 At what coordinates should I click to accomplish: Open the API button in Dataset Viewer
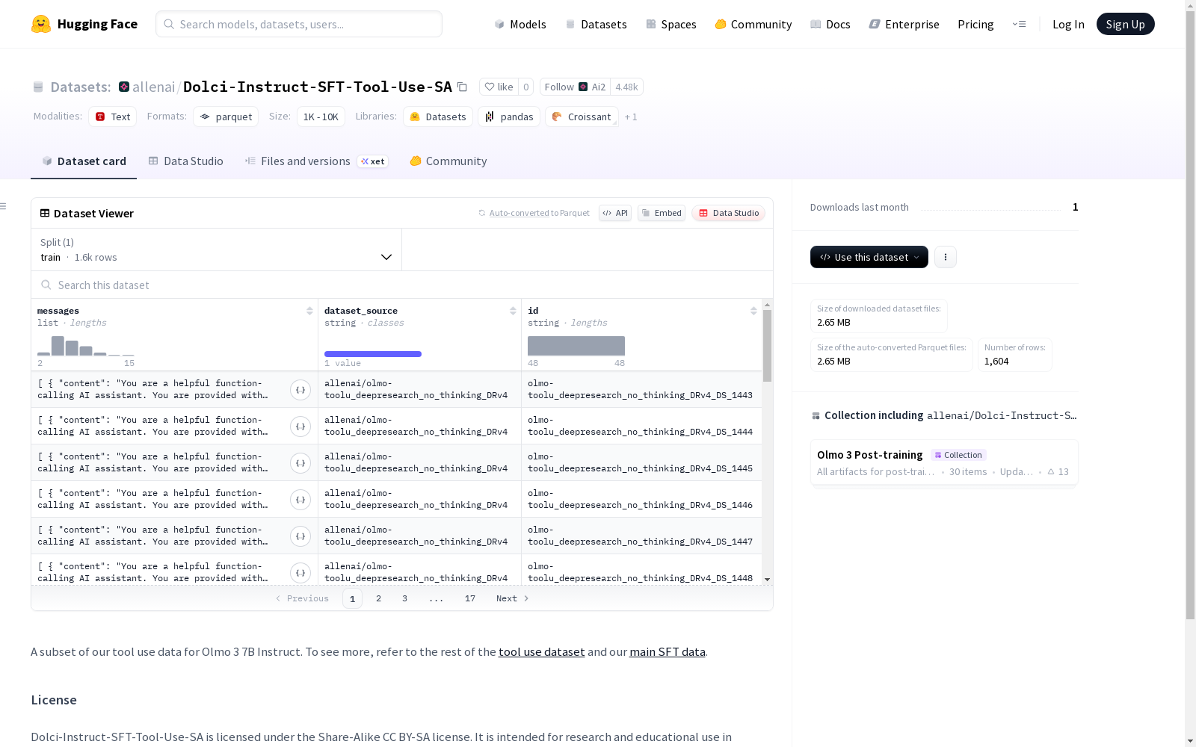coord(615,213)
